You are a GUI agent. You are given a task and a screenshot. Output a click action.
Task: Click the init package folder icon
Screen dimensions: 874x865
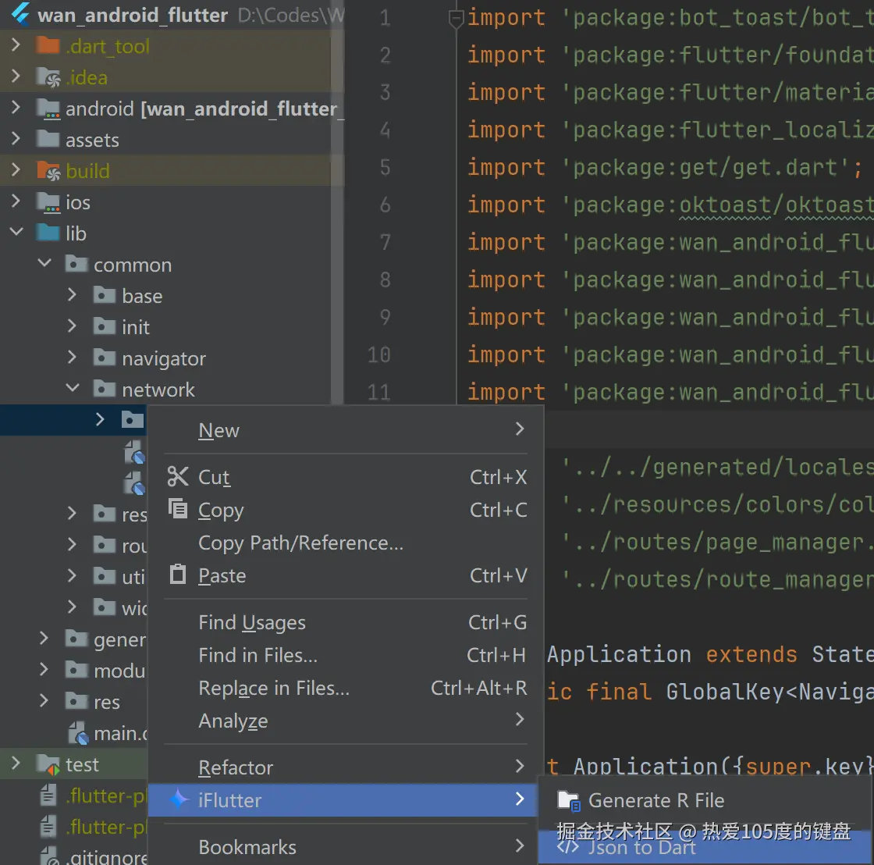pyautogui.click(x=105, y=326)
